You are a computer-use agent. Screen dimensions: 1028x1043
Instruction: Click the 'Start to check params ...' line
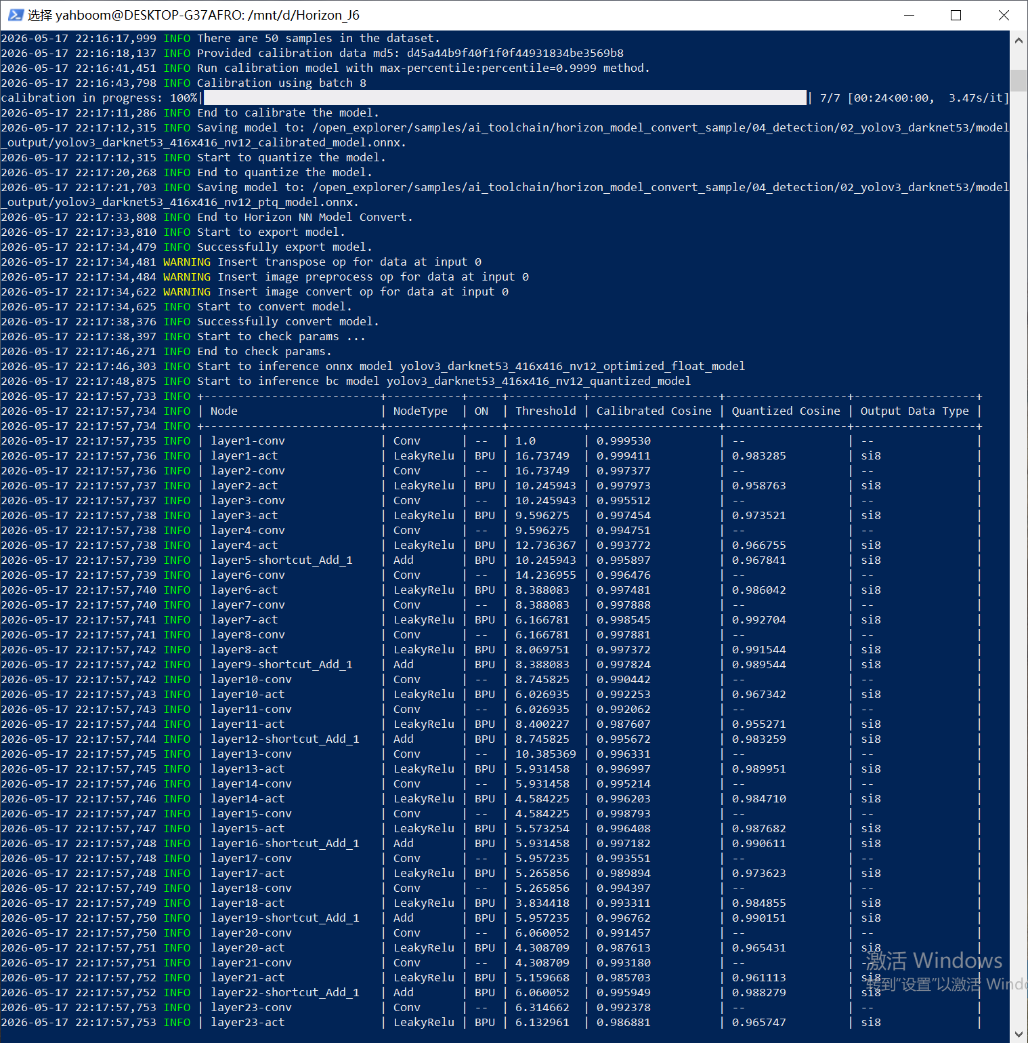coord(184,336)
